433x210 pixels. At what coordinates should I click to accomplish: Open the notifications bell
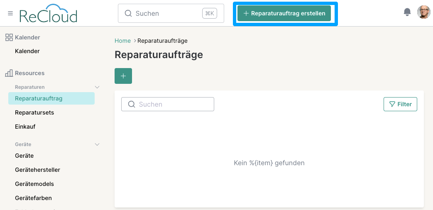pos(407,12)
